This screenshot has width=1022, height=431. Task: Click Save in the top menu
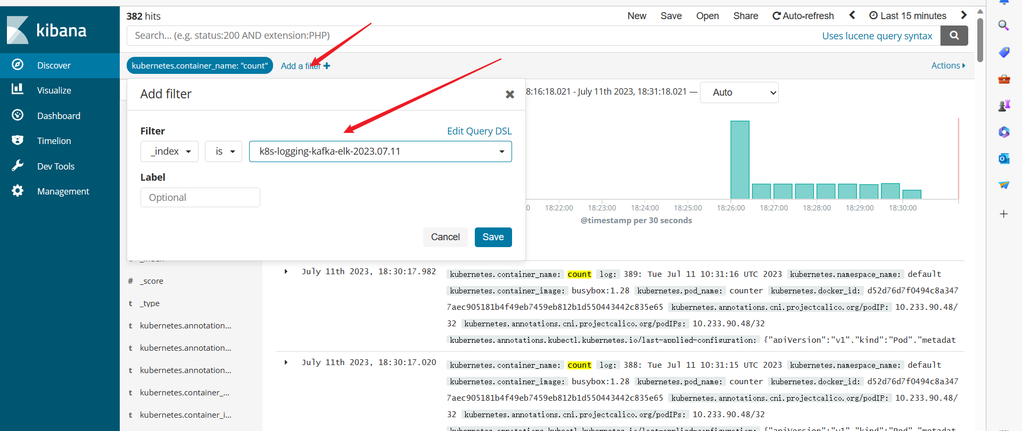click(x=671, y=16)
